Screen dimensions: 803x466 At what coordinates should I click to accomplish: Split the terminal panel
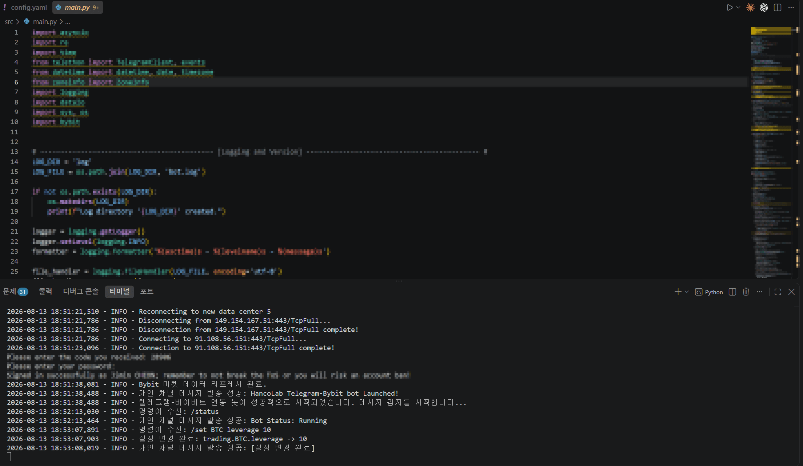pyautogui.click(x=732, y=292)
